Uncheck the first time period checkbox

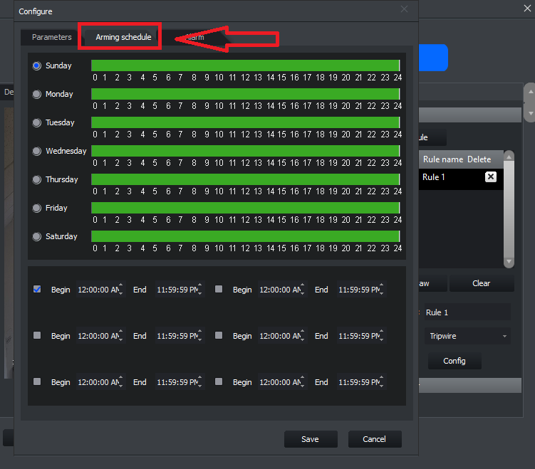click(37, 289)
